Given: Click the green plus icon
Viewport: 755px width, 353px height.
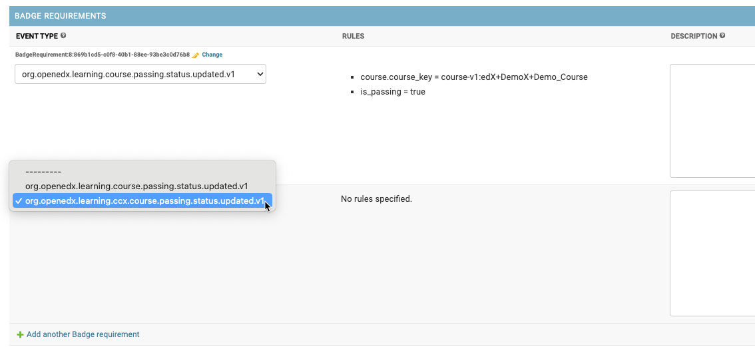Looking at the screenshot, I should pos(20,334).
